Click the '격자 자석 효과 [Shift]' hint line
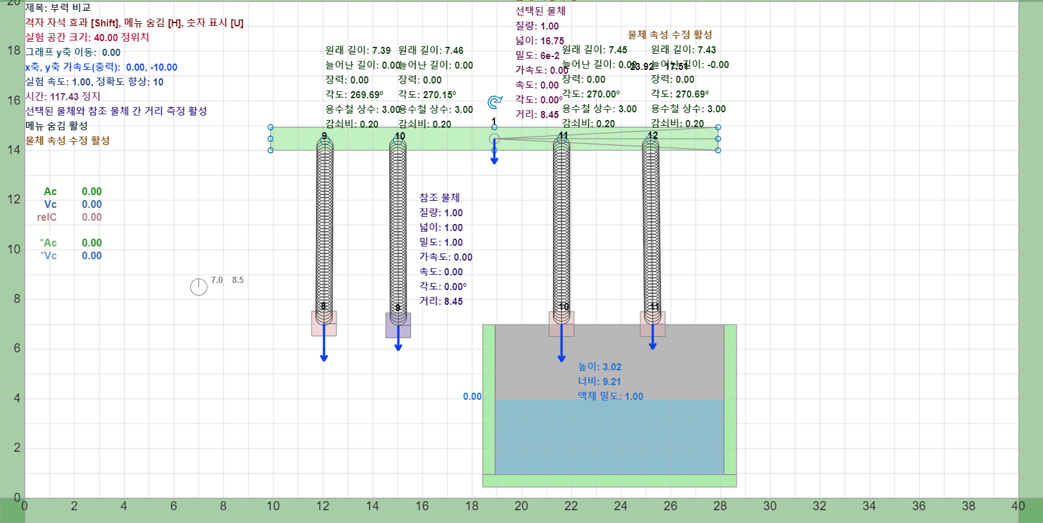The width and height of the screenshot is (1043, 523). [x=134, y=22]
